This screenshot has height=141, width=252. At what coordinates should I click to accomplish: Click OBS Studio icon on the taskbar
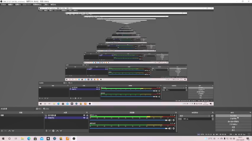pos(74,139)
